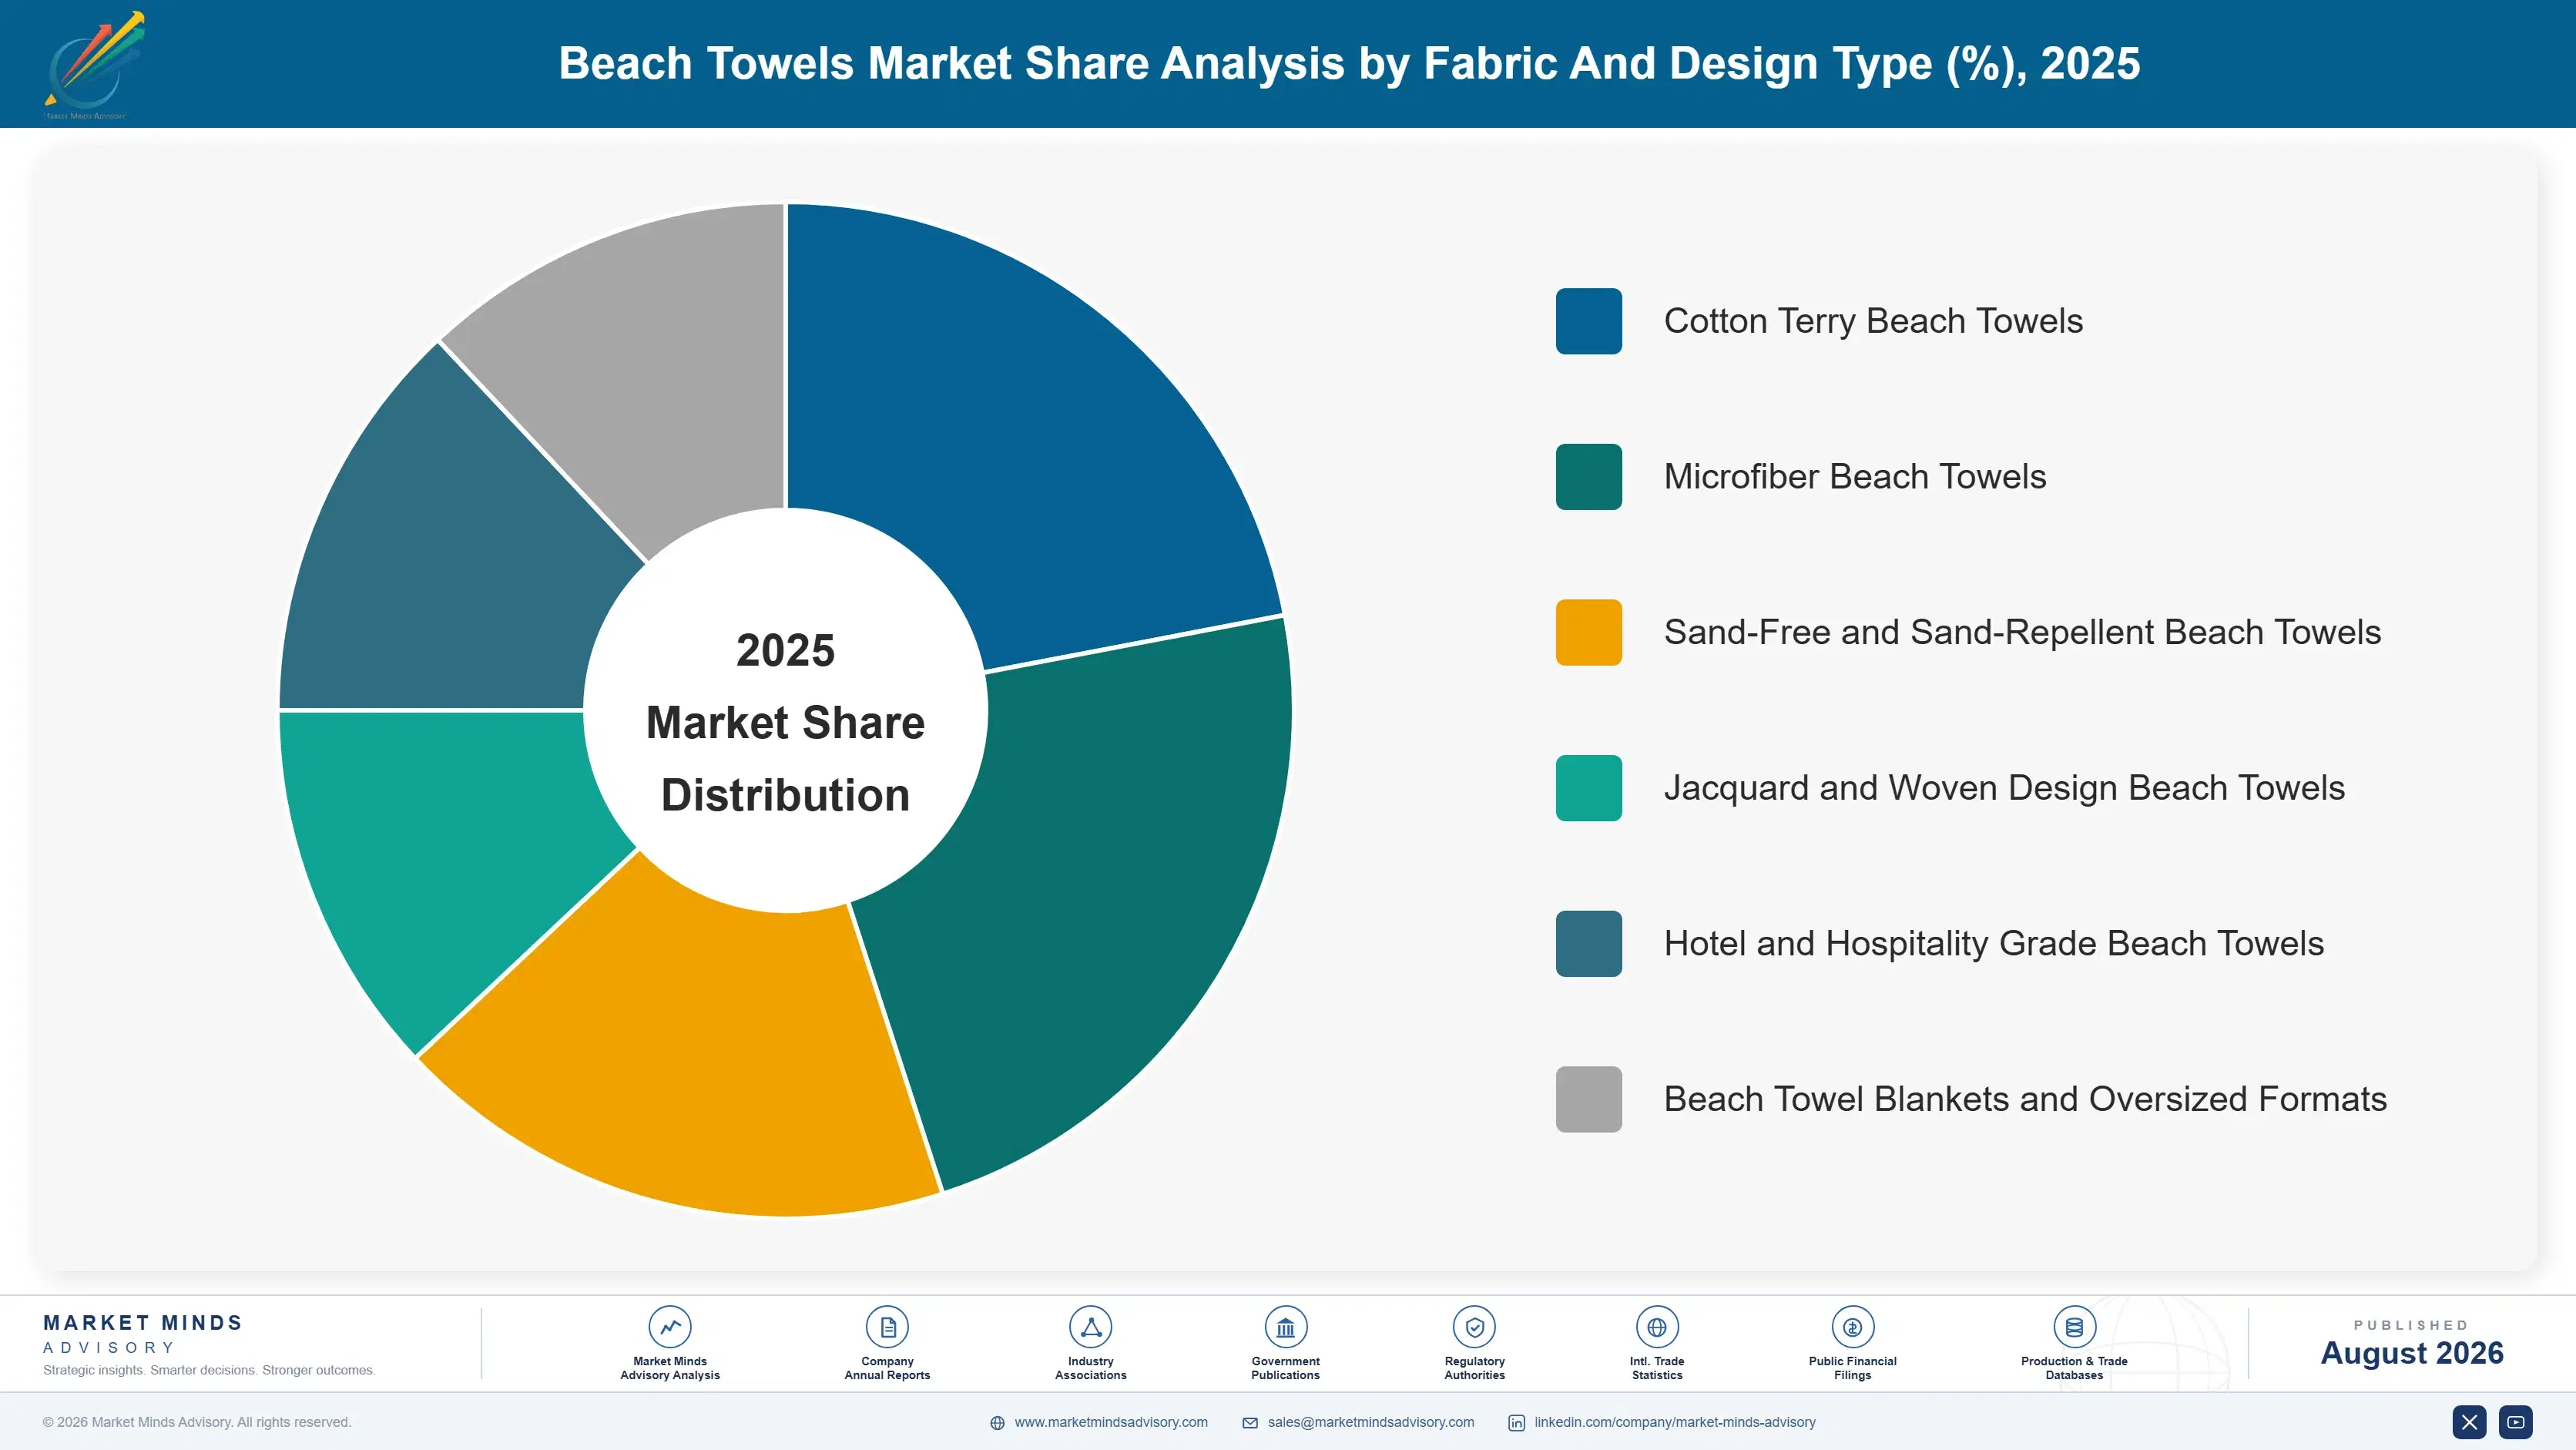This screenshot has height=1450, width=2576.
Task: Click the globe icon beside the website URL
Action: click(997, 1423)
